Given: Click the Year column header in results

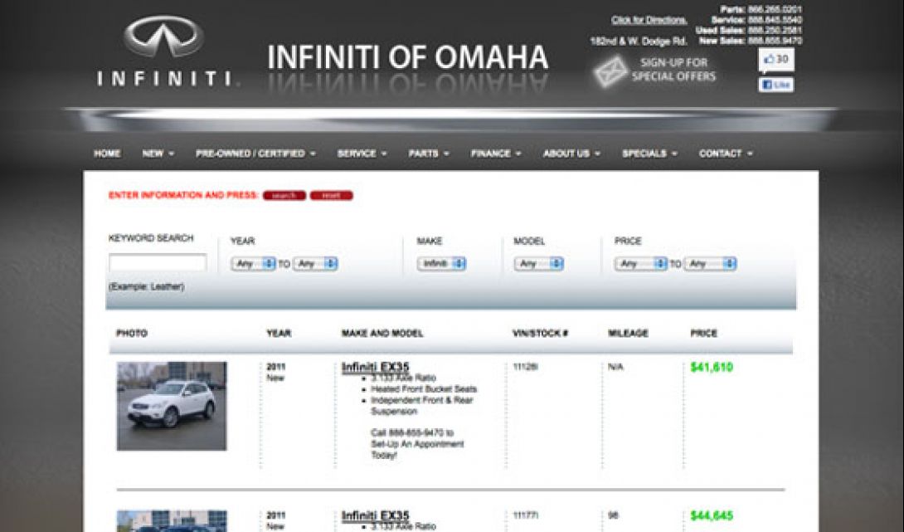Looking at the screenshot, I should coord(279,334).
